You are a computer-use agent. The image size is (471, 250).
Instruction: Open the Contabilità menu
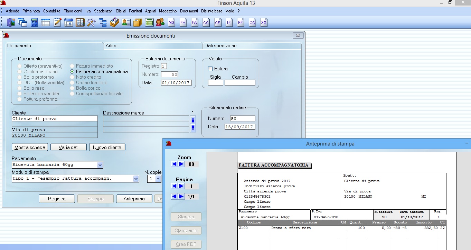coord(51,11)
